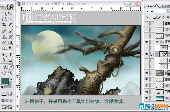This screenshot has height=112, width=170.
Task: Switch to the Layers tab
Action: [151, 6]
